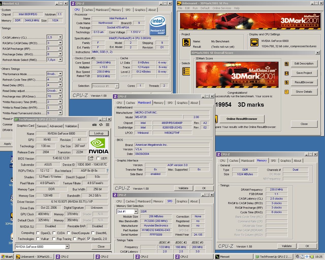
Task: Click the GPU Name field showing NVIDIA GeForce 6800
Action: tap(61, 134)
